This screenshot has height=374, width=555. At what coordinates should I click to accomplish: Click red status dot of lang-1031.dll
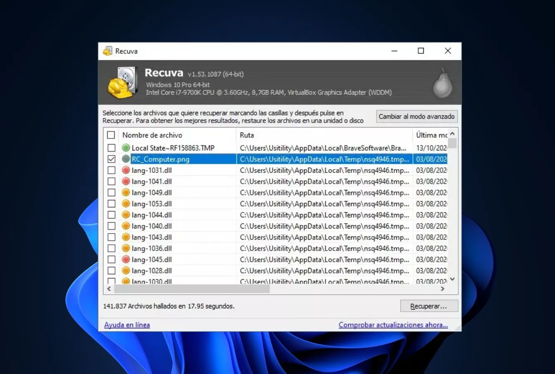[x=126, y=170]
